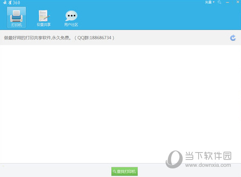Click the blue refresh arrow icon

(x=233, y=38)
